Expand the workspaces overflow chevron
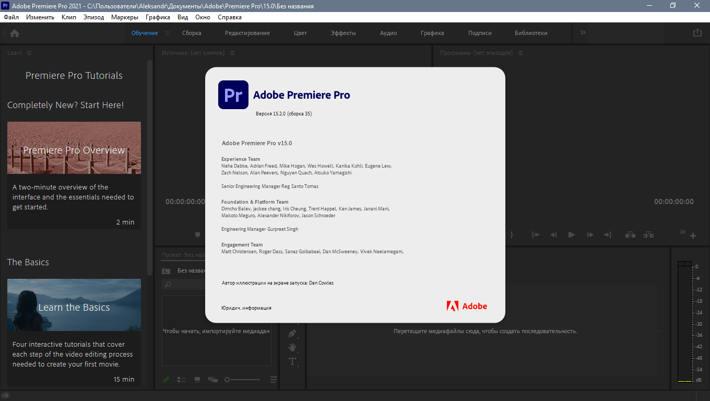Viewport: 710px width, 401px height. [583, 33]
